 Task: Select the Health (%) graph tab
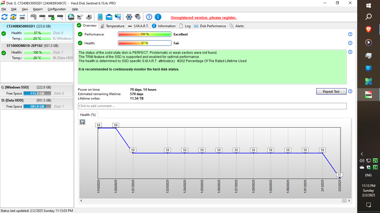88,115
